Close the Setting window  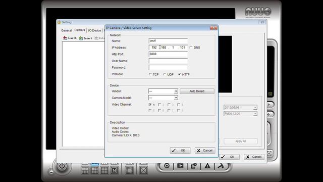tap(262, 22)
